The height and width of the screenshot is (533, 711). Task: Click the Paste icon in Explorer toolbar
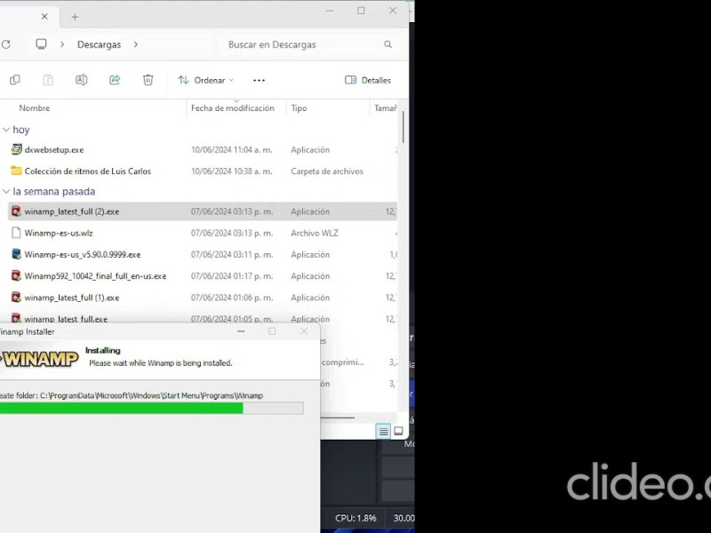coord(48,80)
